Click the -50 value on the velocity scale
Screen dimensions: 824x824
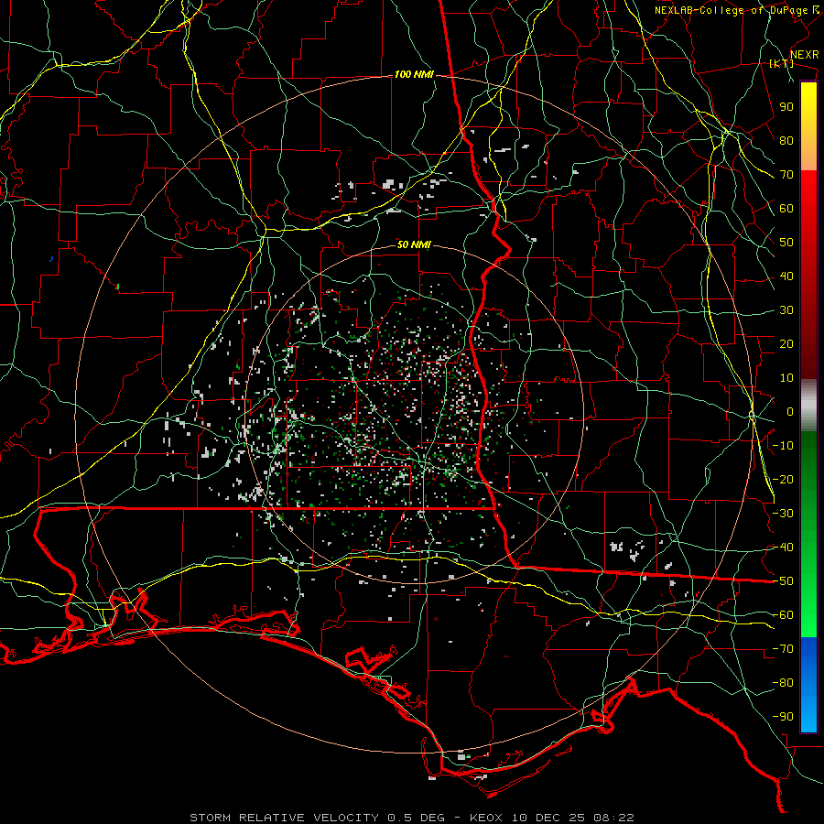[x=783, y=581]
